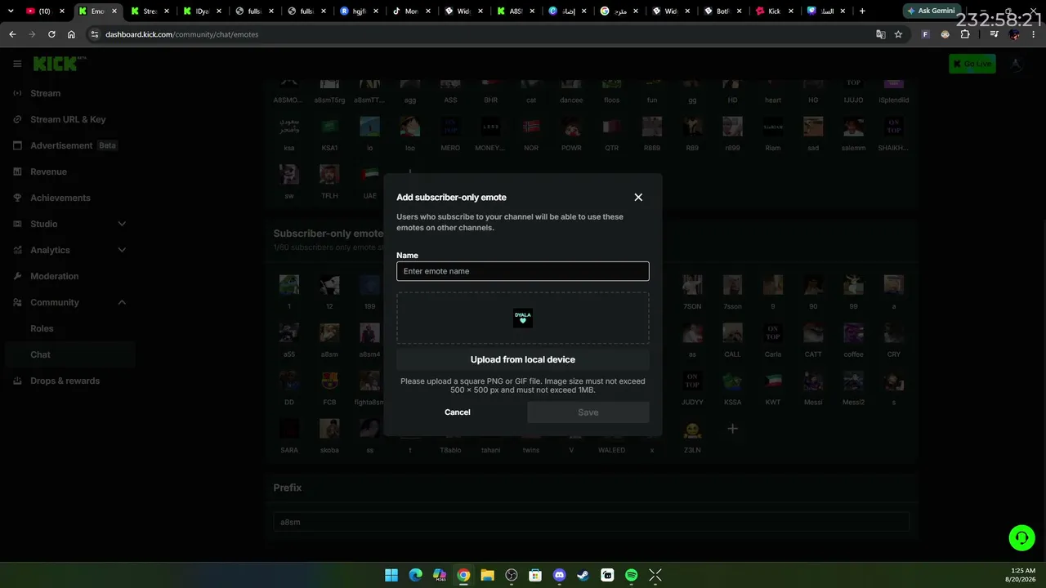This screenshot has height=588, width=1046.
Task: Open OBS Studio from the taskbar
Action: tap(512, 575)
